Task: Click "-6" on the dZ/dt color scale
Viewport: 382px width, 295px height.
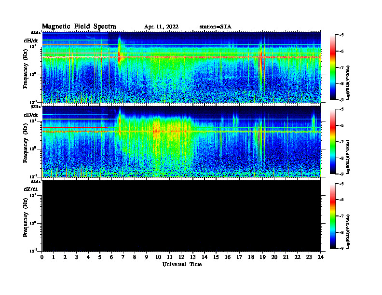Action: click(341, 200)
